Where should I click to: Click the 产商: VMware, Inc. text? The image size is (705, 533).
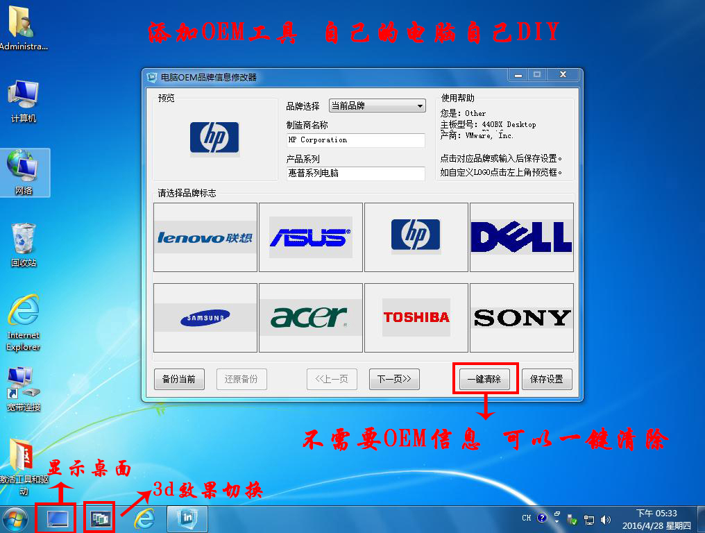477,135
